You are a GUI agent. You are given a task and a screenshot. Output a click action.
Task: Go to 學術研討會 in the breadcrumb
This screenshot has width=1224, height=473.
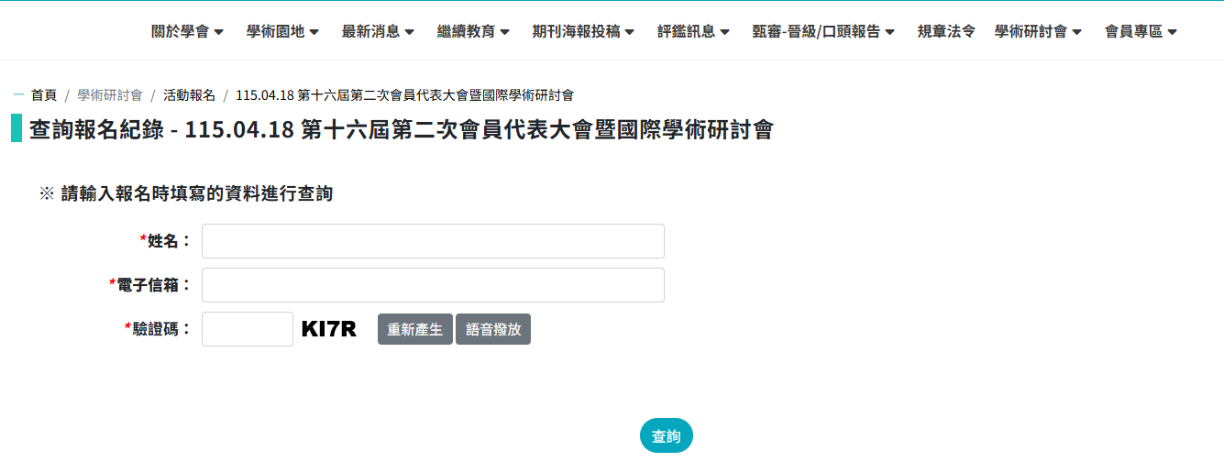point(110,95)
